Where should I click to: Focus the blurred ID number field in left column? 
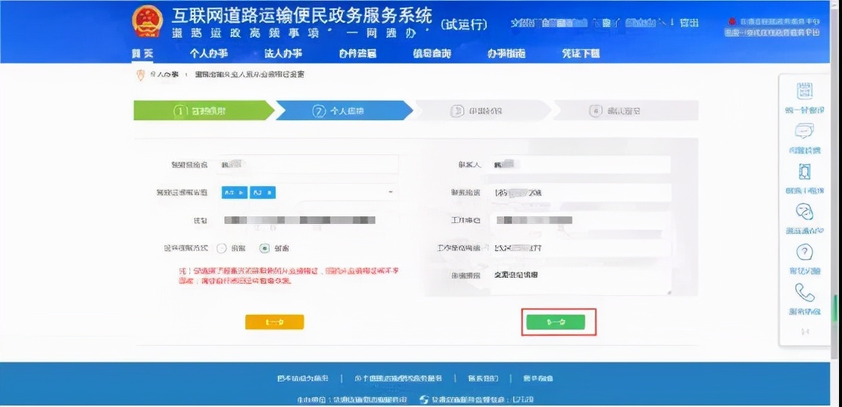click(x=307, y=220)
